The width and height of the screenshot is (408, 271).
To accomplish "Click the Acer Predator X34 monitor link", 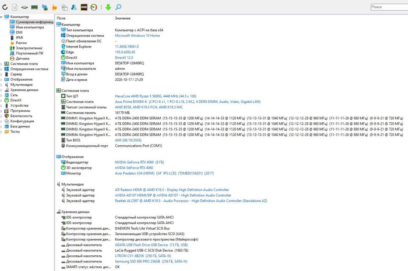I will click(164, 173).
